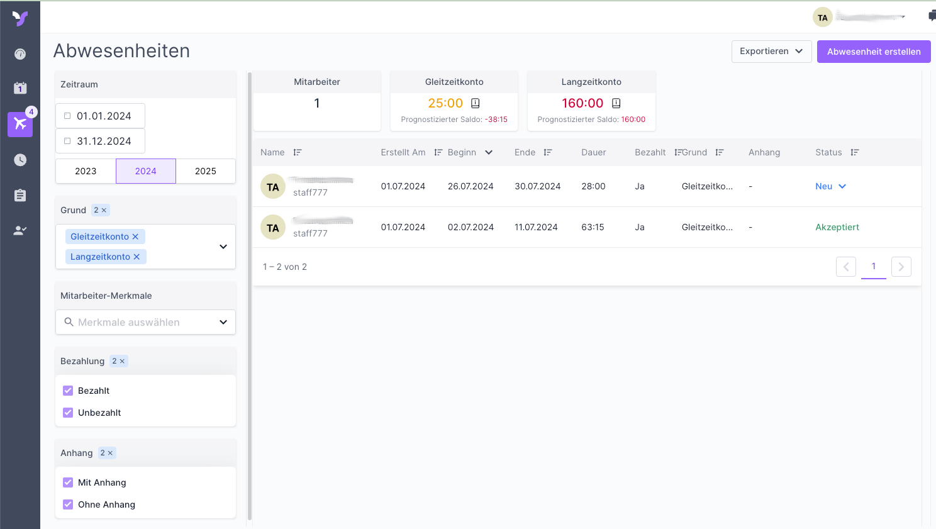Uncheck the Unbezahlt checkbox

click(x=68, y=413)
